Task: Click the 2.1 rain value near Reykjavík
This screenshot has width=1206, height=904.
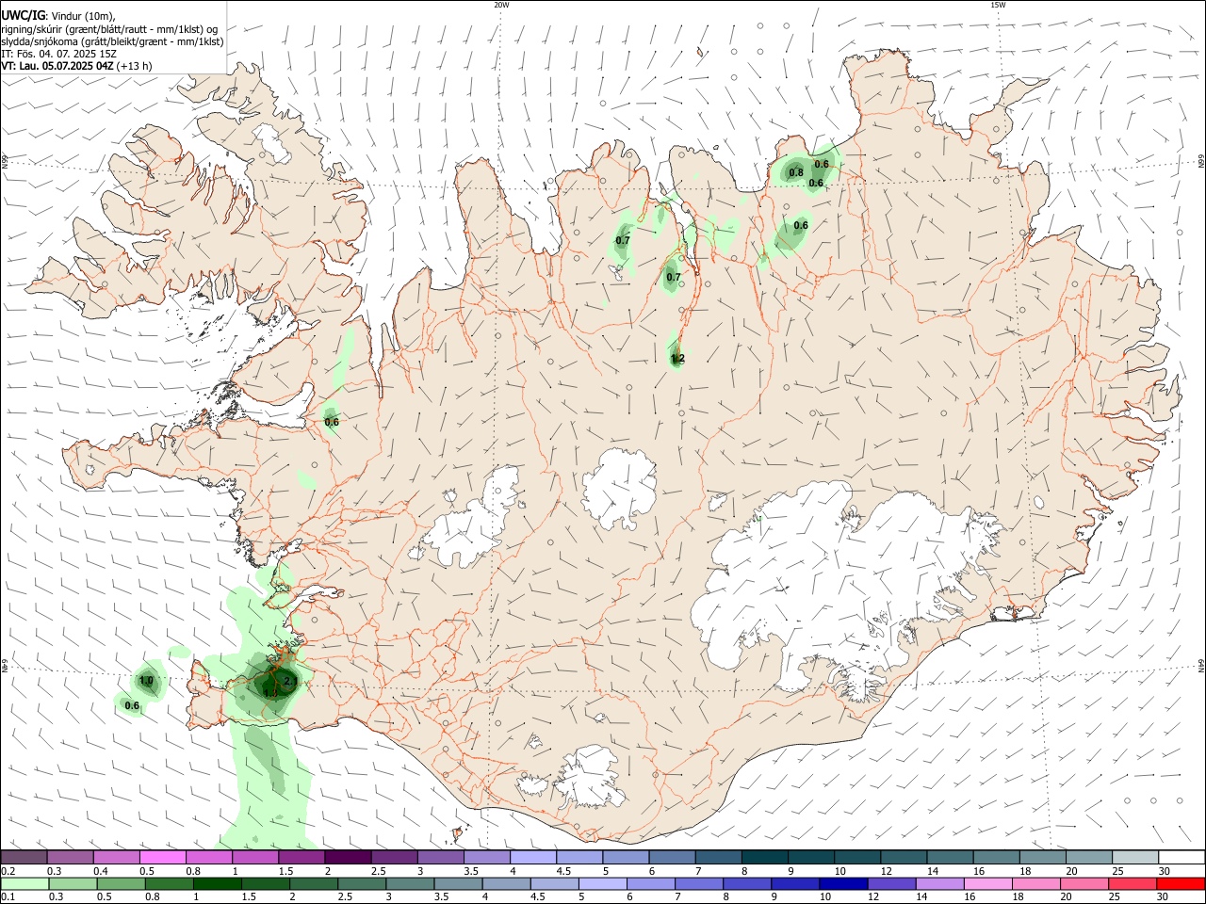Action: pos(290,681)
